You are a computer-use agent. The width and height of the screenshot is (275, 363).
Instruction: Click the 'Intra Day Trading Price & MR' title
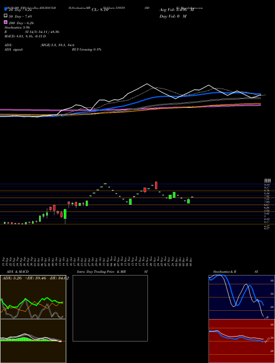pos(101,272)
